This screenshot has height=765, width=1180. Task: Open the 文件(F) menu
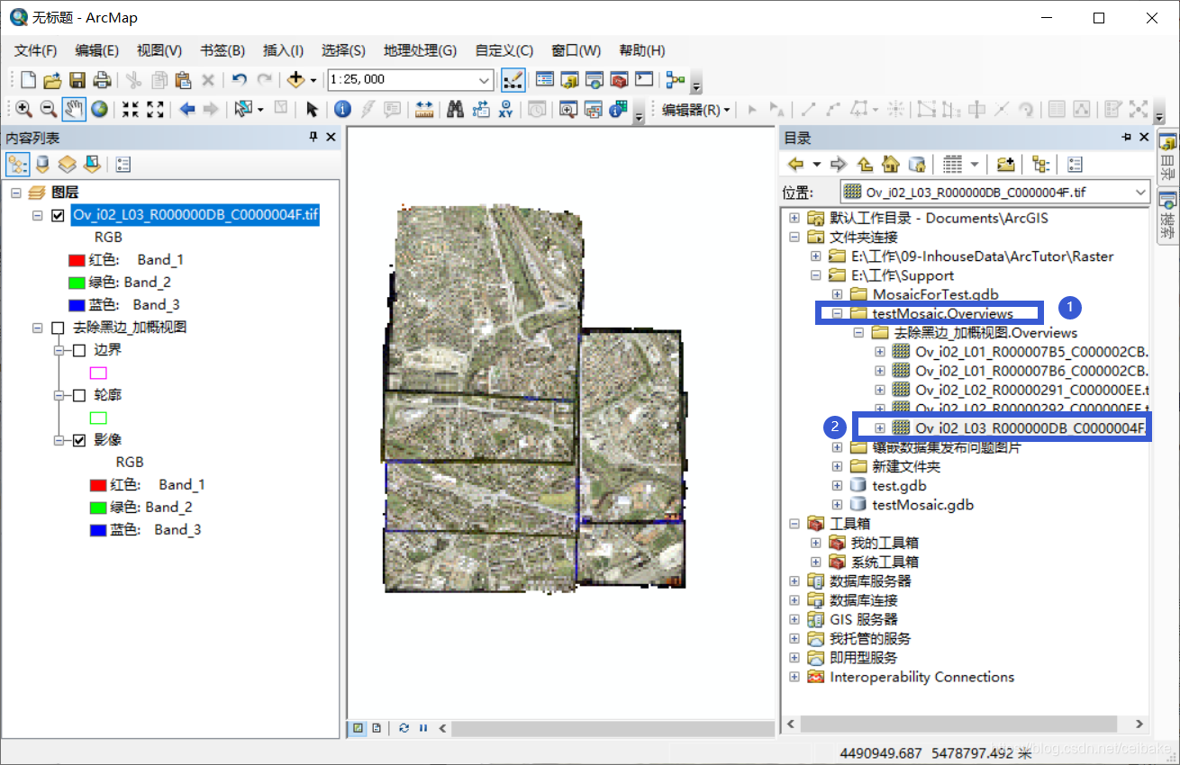click(36, 50)
